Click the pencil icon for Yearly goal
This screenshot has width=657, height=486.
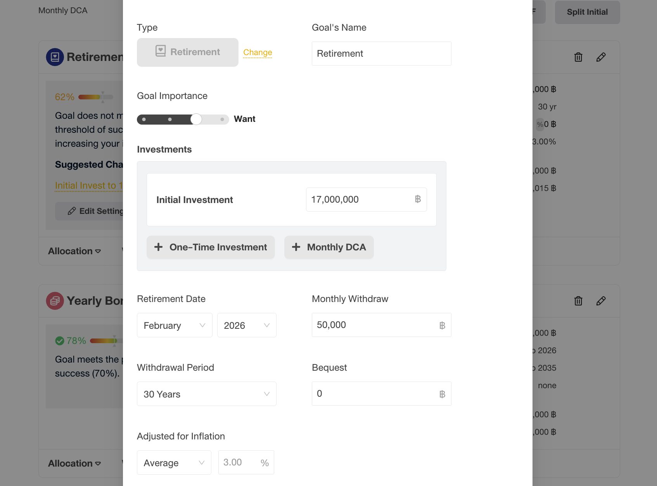(601, 301)
